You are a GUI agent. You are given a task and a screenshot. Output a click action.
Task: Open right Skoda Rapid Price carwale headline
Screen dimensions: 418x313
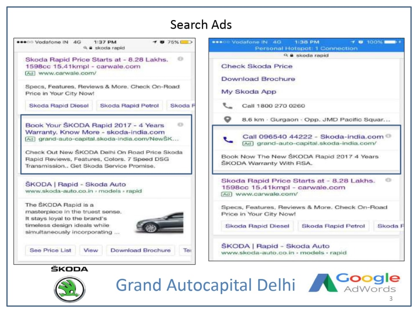click(298, 184)
